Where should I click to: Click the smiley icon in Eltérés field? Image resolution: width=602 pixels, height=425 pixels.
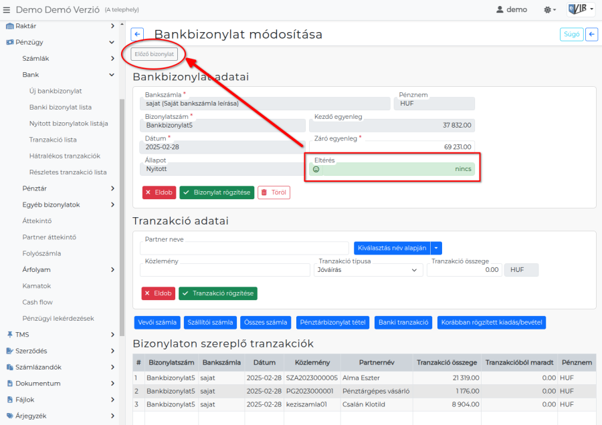(x=316, y=169)
